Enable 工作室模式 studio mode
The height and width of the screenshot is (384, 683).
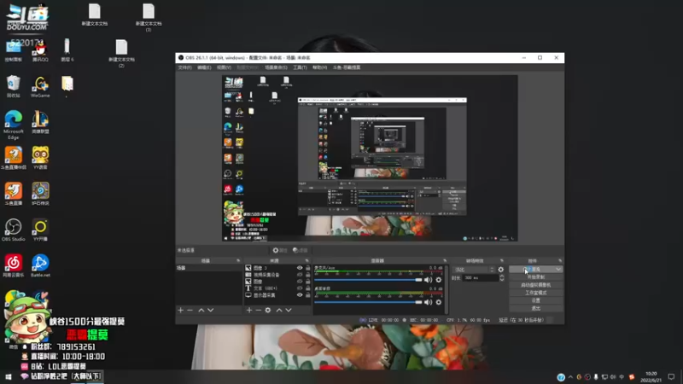pyautogui.click(x=536, y=293)
